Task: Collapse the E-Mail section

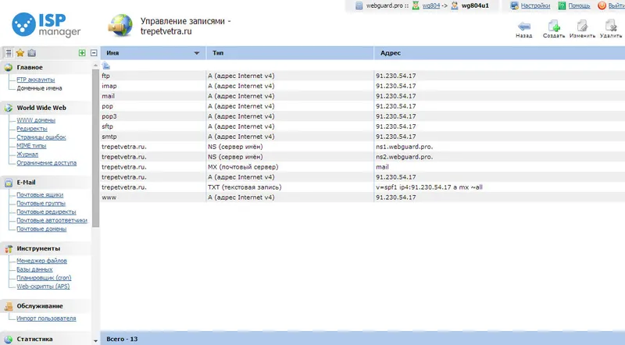Action: (x=26, y=182)
